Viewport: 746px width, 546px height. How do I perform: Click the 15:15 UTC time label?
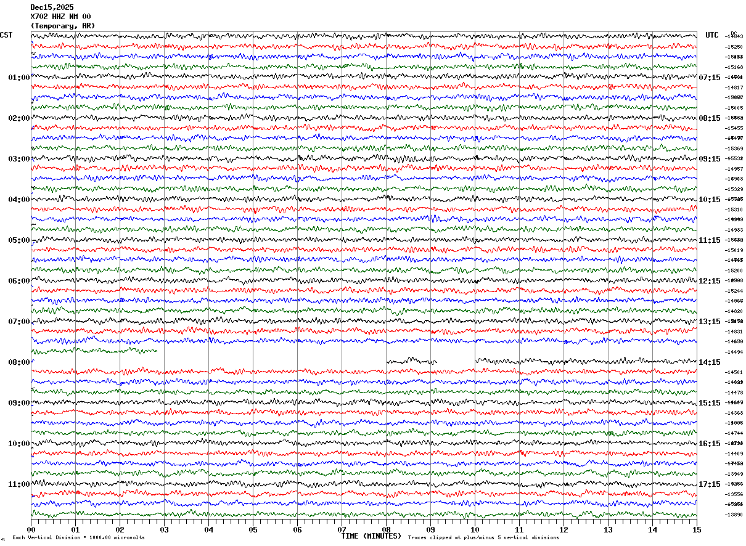710,403
